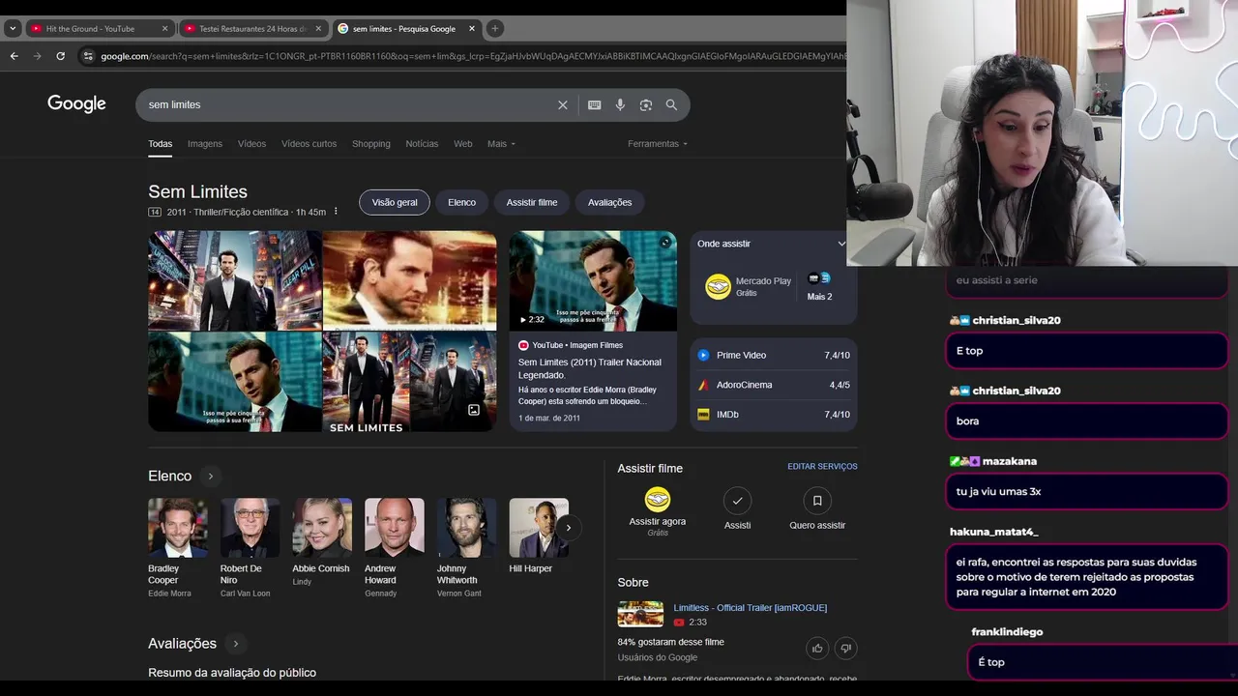Image resolution: width=1238 pixels, height=696 pixels.
Task: Clear the search box with the X icon
Action: click(x=563, y=105)
